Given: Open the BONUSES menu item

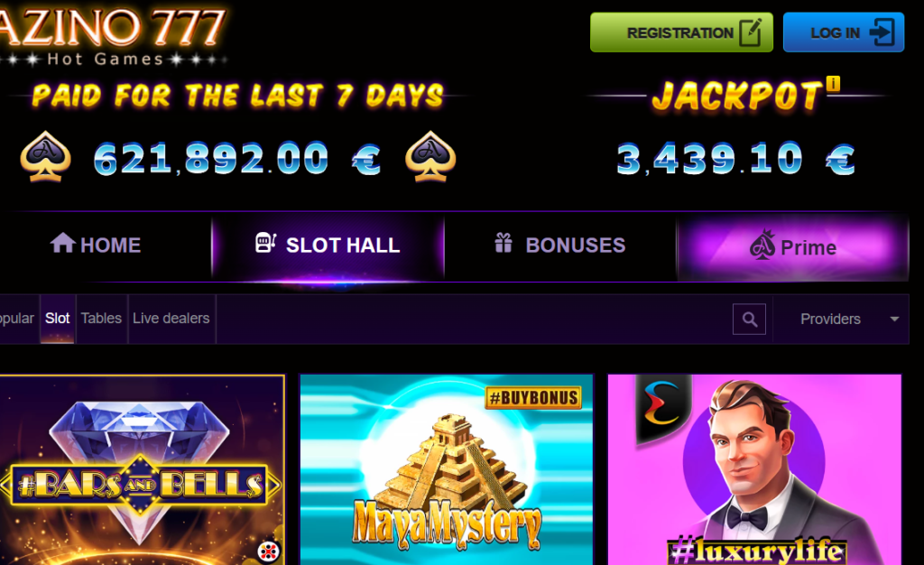Looking at the screenshot, I should coord(559,245).
